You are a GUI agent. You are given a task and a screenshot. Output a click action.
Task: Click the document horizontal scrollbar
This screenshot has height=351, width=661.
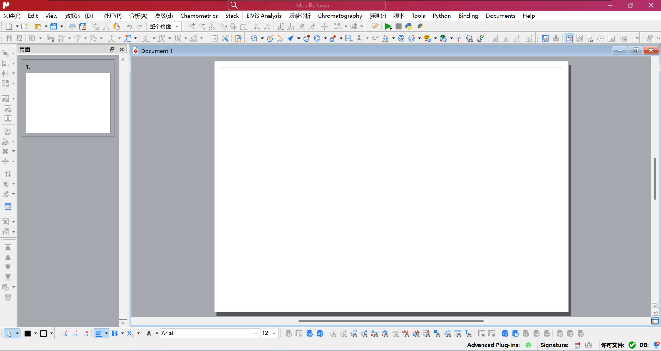(x=391, y=321)
